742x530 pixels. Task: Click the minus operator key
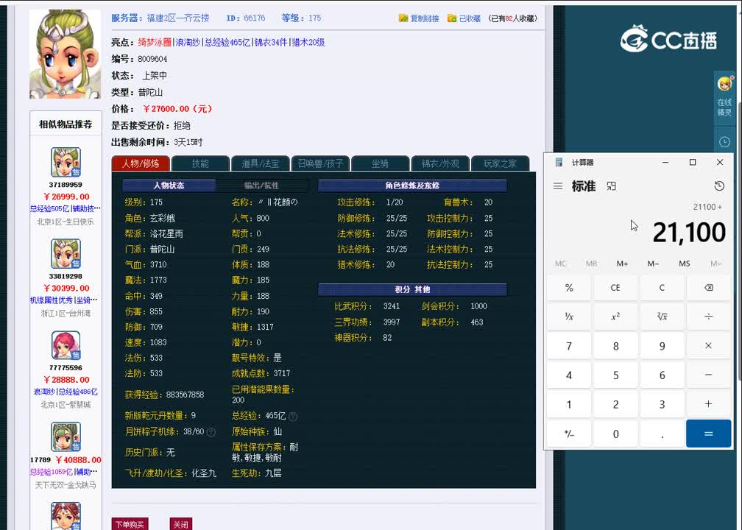coord(708,375)
